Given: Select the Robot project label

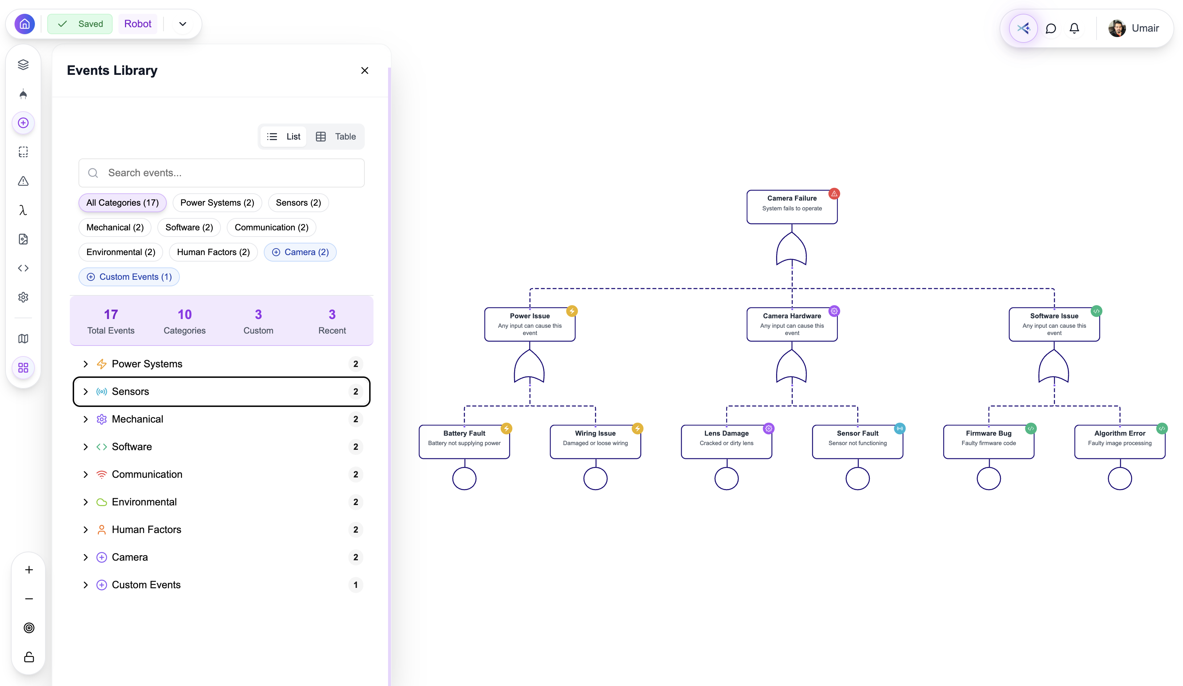Looking at the screenshot, I should point(138,24).
